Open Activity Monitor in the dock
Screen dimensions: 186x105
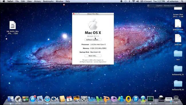click(151, 99)
